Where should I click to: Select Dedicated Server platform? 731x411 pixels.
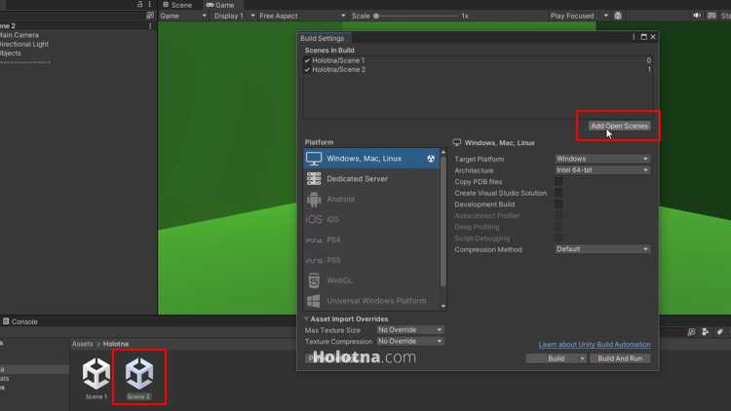(x=371, y=179)
